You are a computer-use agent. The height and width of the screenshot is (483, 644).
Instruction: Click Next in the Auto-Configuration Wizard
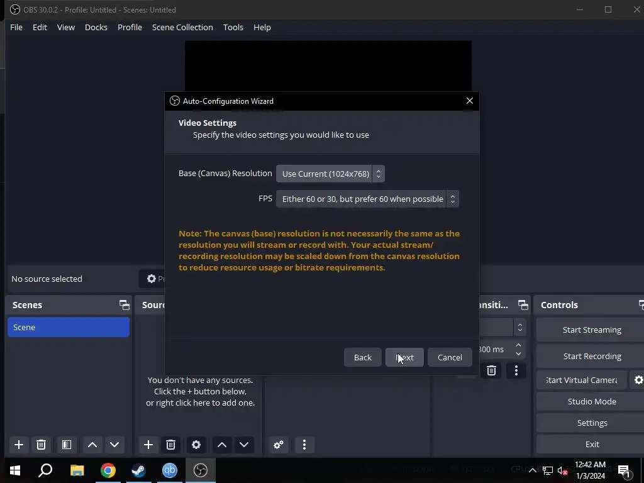pos(404,357)
